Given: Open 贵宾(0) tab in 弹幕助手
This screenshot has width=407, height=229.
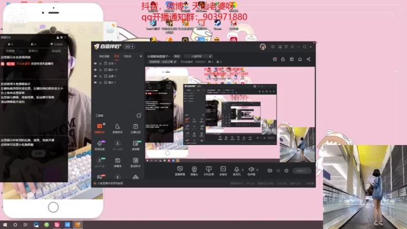Looking at the screenshot, I should pos(33,51).
